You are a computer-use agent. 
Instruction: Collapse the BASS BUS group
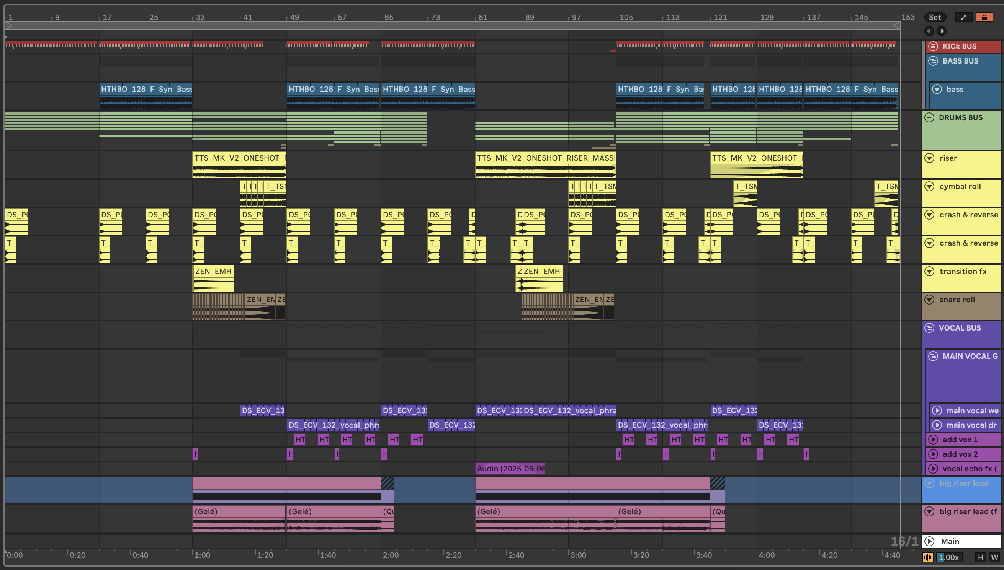click(x=933, y=61)
